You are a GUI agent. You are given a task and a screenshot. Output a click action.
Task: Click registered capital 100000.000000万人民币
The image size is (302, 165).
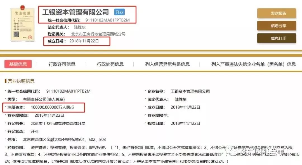pyautogui.click(x=52, y=107)
